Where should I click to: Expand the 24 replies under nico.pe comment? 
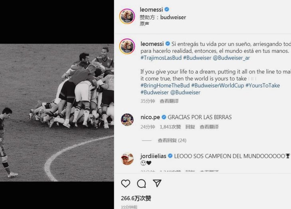[172, 140]
